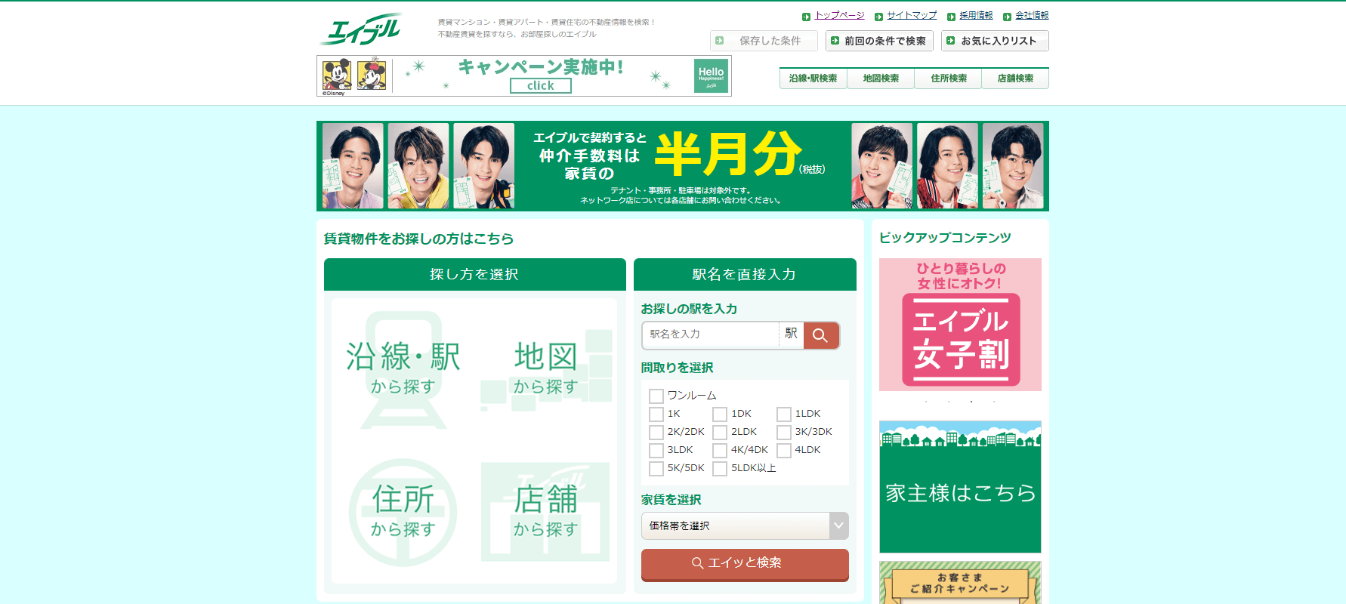This screenshot has height=604, width=1346.
Task: Check the 3K/3DK checkbox
Action: coord(784,432)
